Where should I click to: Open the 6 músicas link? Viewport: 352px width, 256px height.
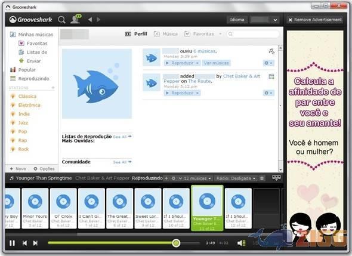click(x=204, y=51)
